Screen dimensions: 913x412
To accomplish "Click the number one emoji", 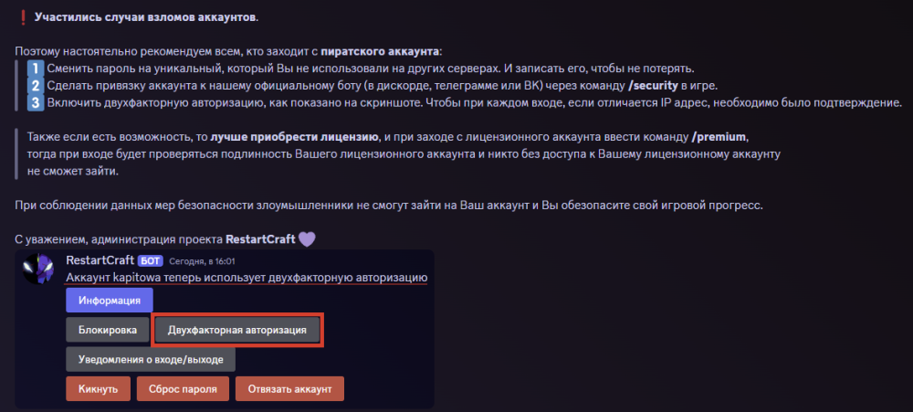I will (x=36, y=69).
